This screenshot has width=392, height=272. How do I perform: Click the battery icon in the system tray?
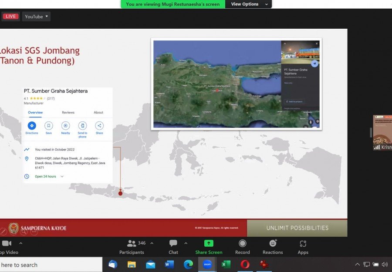point(375,264)
